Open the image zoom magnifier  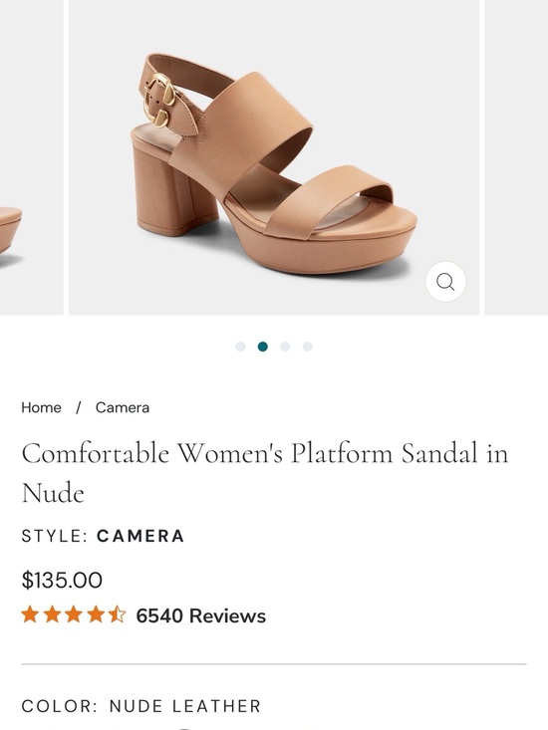(x=445, y=282)
